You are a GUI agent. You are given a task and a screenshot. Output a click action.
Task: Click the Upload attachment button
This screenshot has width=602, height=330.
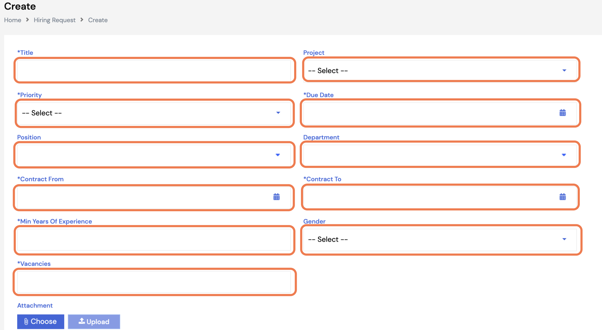[x=94, y=322]
